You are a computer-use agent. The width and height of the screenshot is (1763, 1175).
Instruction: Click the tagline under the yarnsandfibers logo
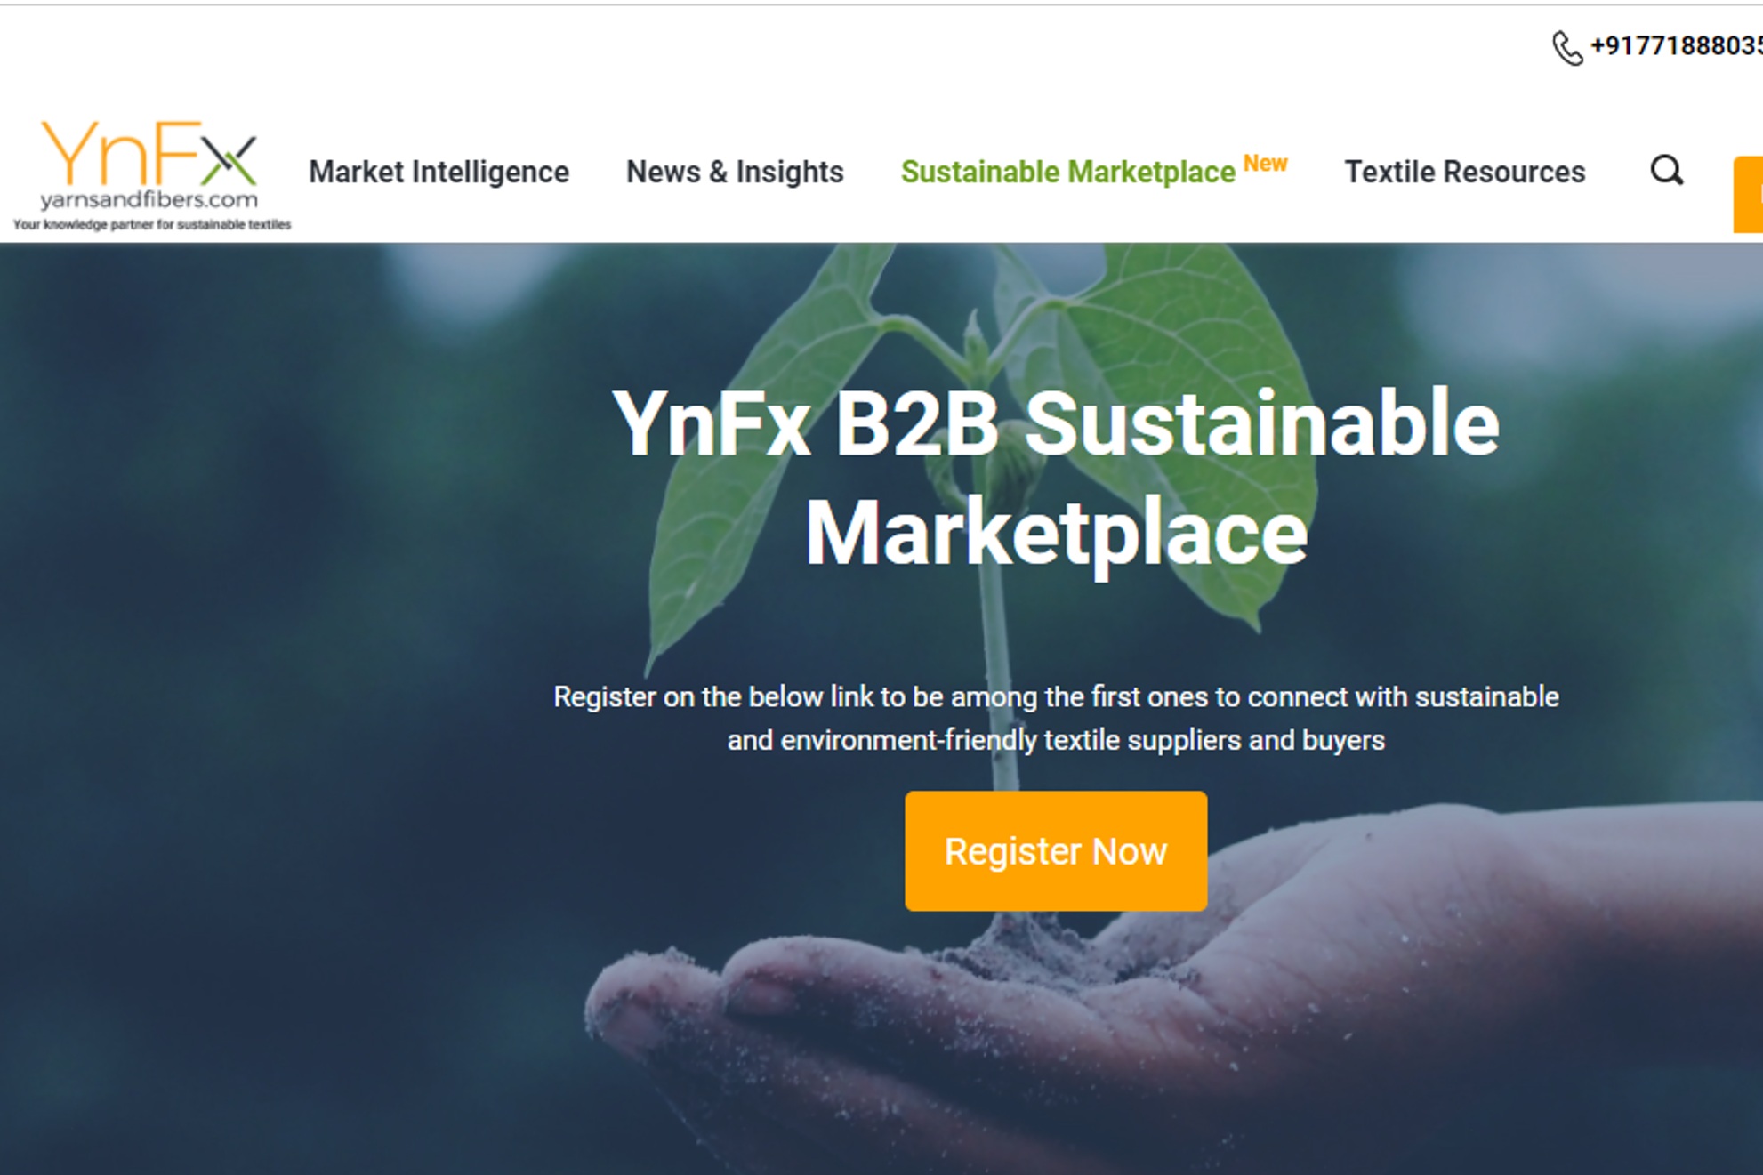(152, 225)
